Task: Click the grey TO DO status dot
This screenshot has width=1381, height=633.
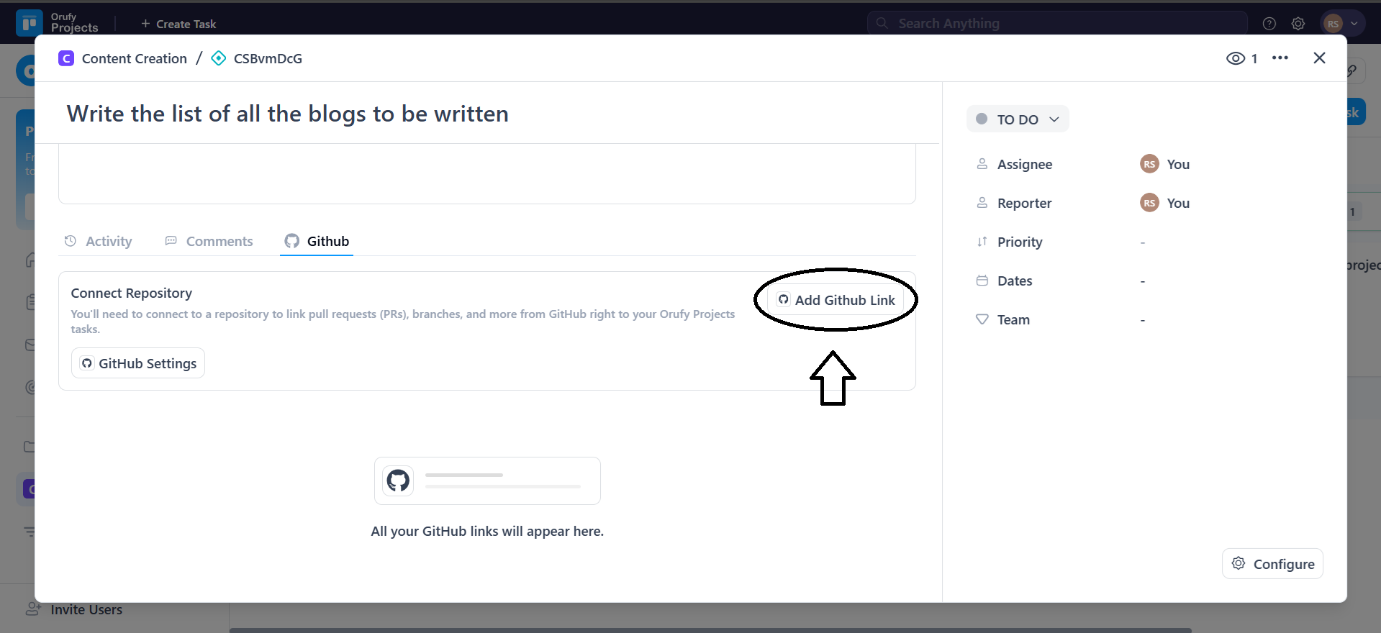Action: pyautogui.click(x=982, y=119)
